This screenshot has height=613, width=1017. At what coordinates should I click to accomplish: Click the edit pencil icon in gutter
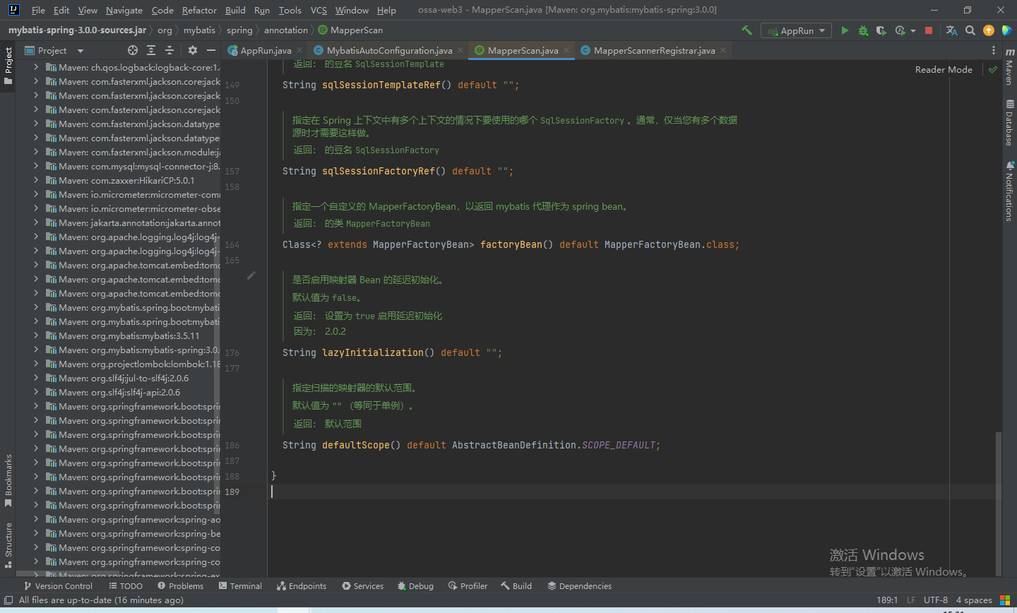(x=251, y=275)
